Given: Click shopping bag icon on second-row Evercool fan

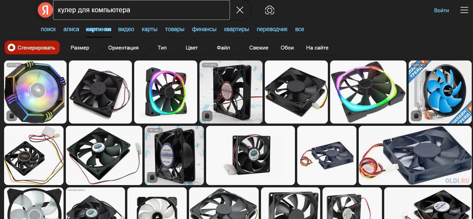Looking at the screenshot, I should pos(152,177).
